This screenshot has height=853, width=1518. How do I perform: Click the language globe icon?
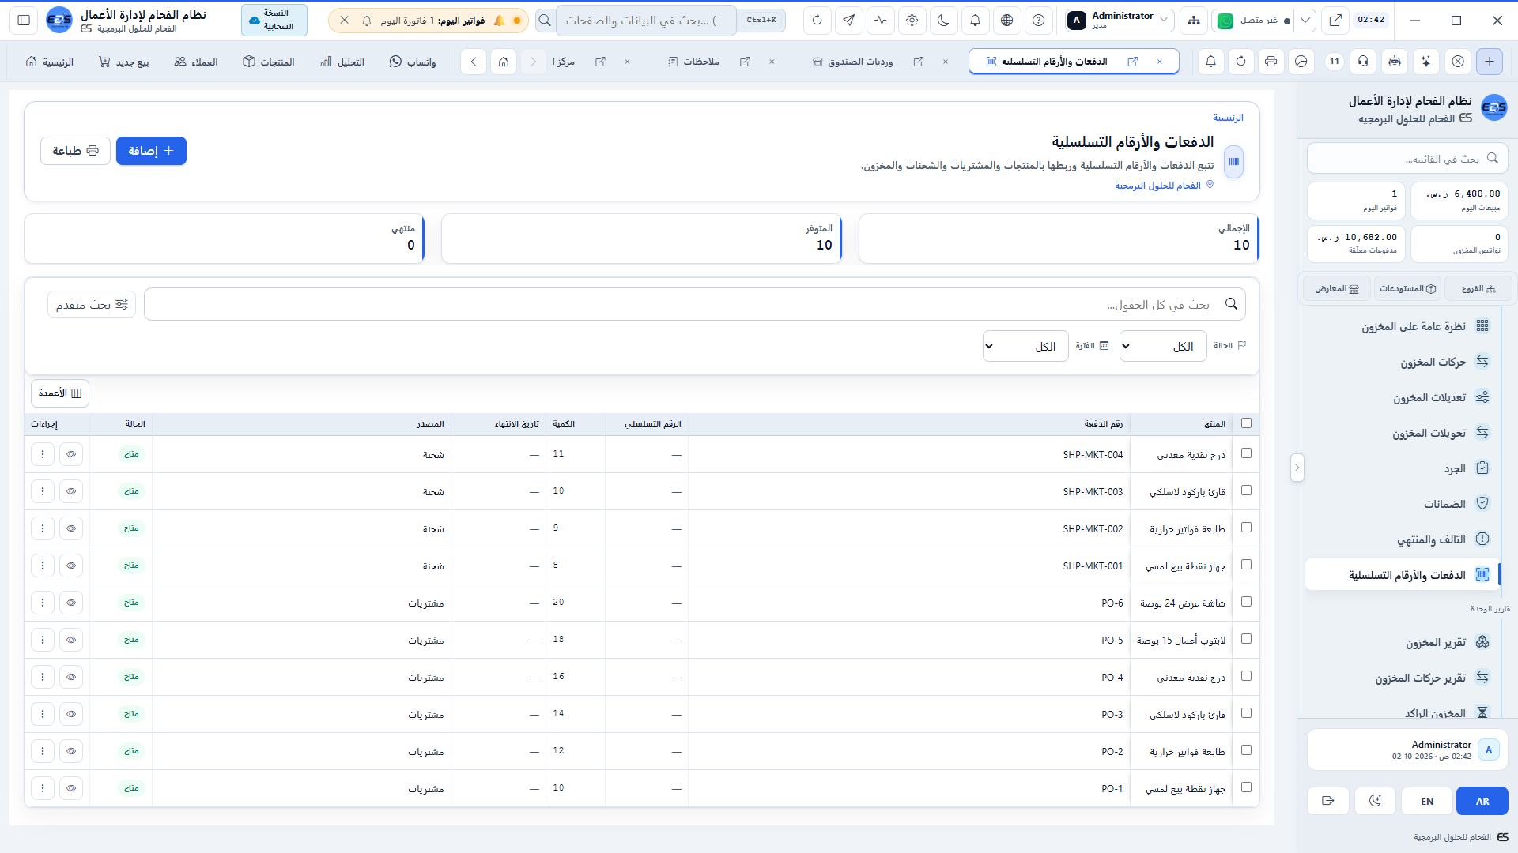coord(1006,21)
